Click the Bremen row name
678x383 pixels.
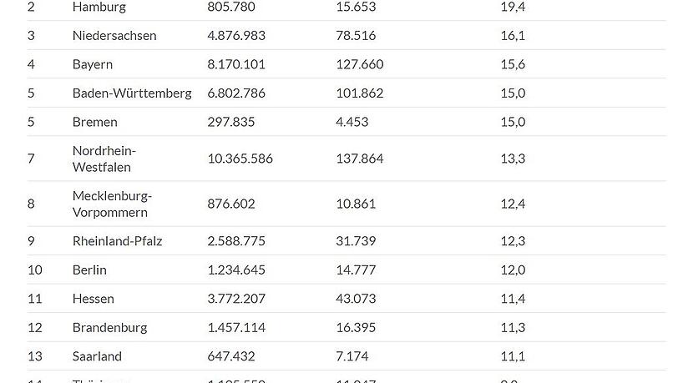click(x=94, y=122)
